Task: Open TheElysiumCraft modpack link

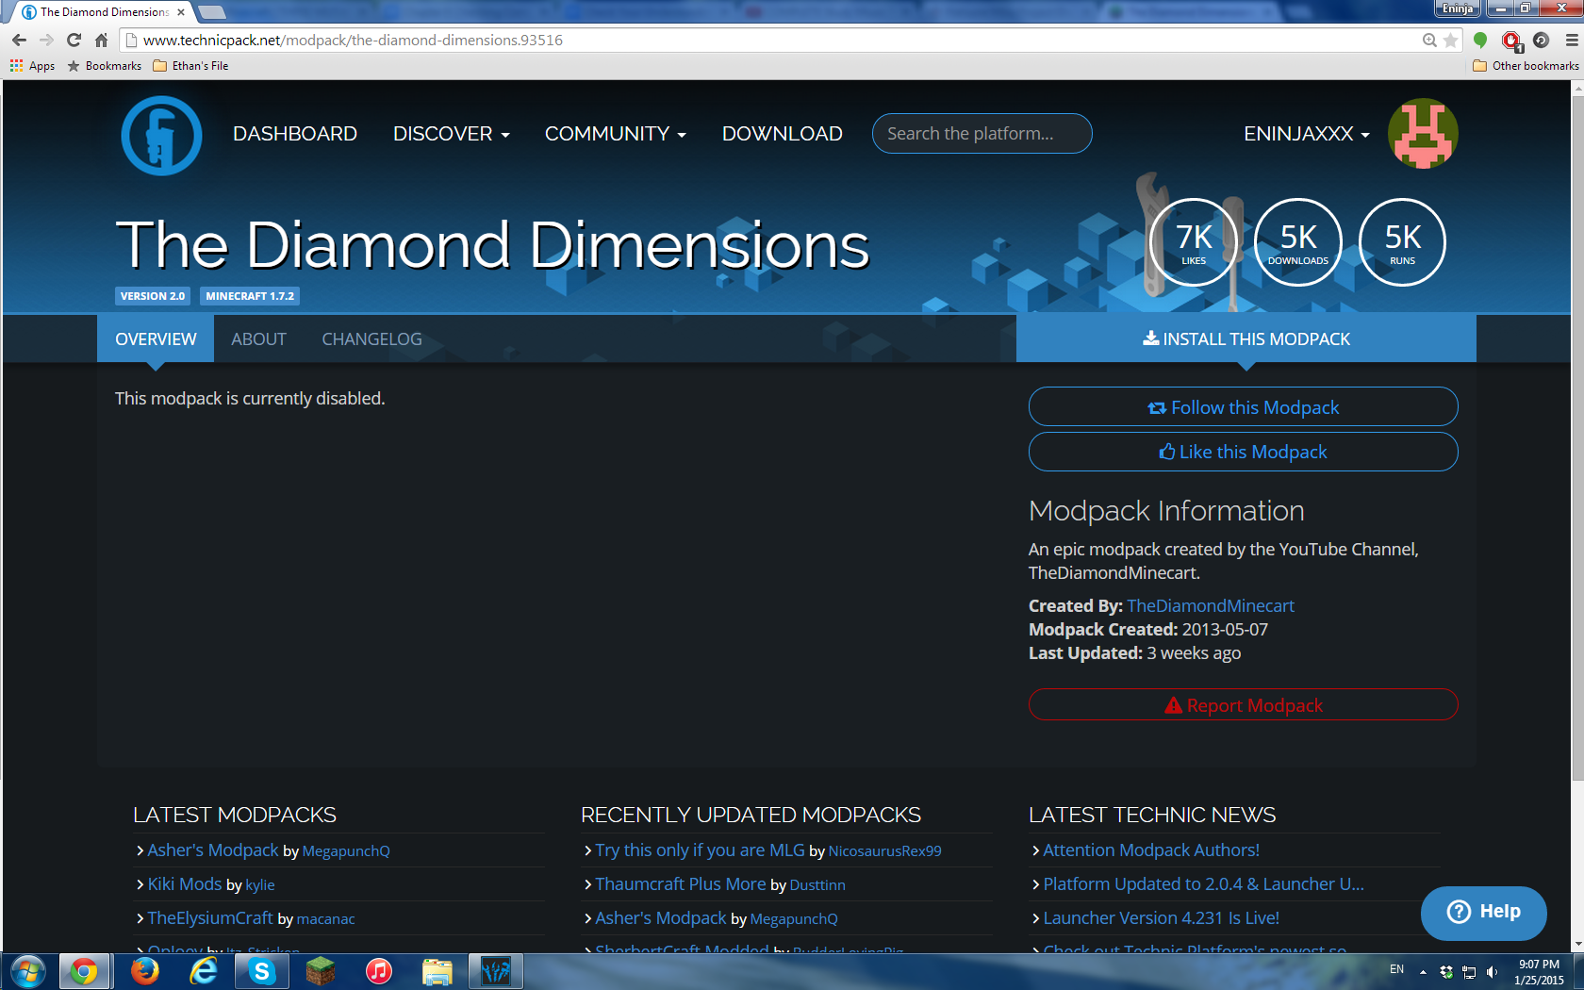Action: (210, 918)
